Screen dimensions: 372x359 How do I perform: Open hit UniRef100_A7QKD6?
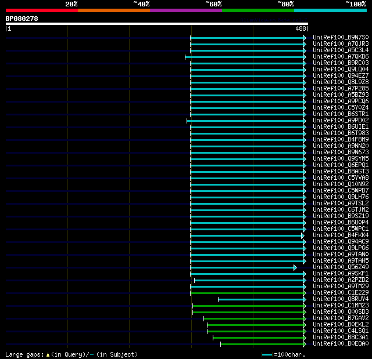pyautogui.click(x=341, y=57)
